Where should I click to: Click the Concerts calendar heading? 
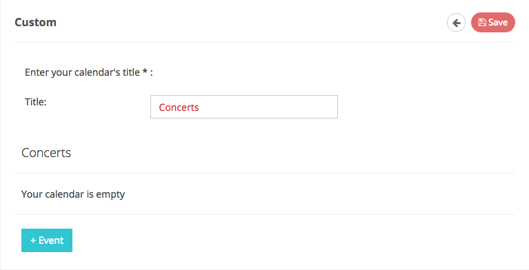coord(46,153)
